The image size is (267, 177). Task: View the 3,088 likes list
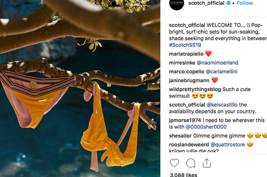click(183, 175)
